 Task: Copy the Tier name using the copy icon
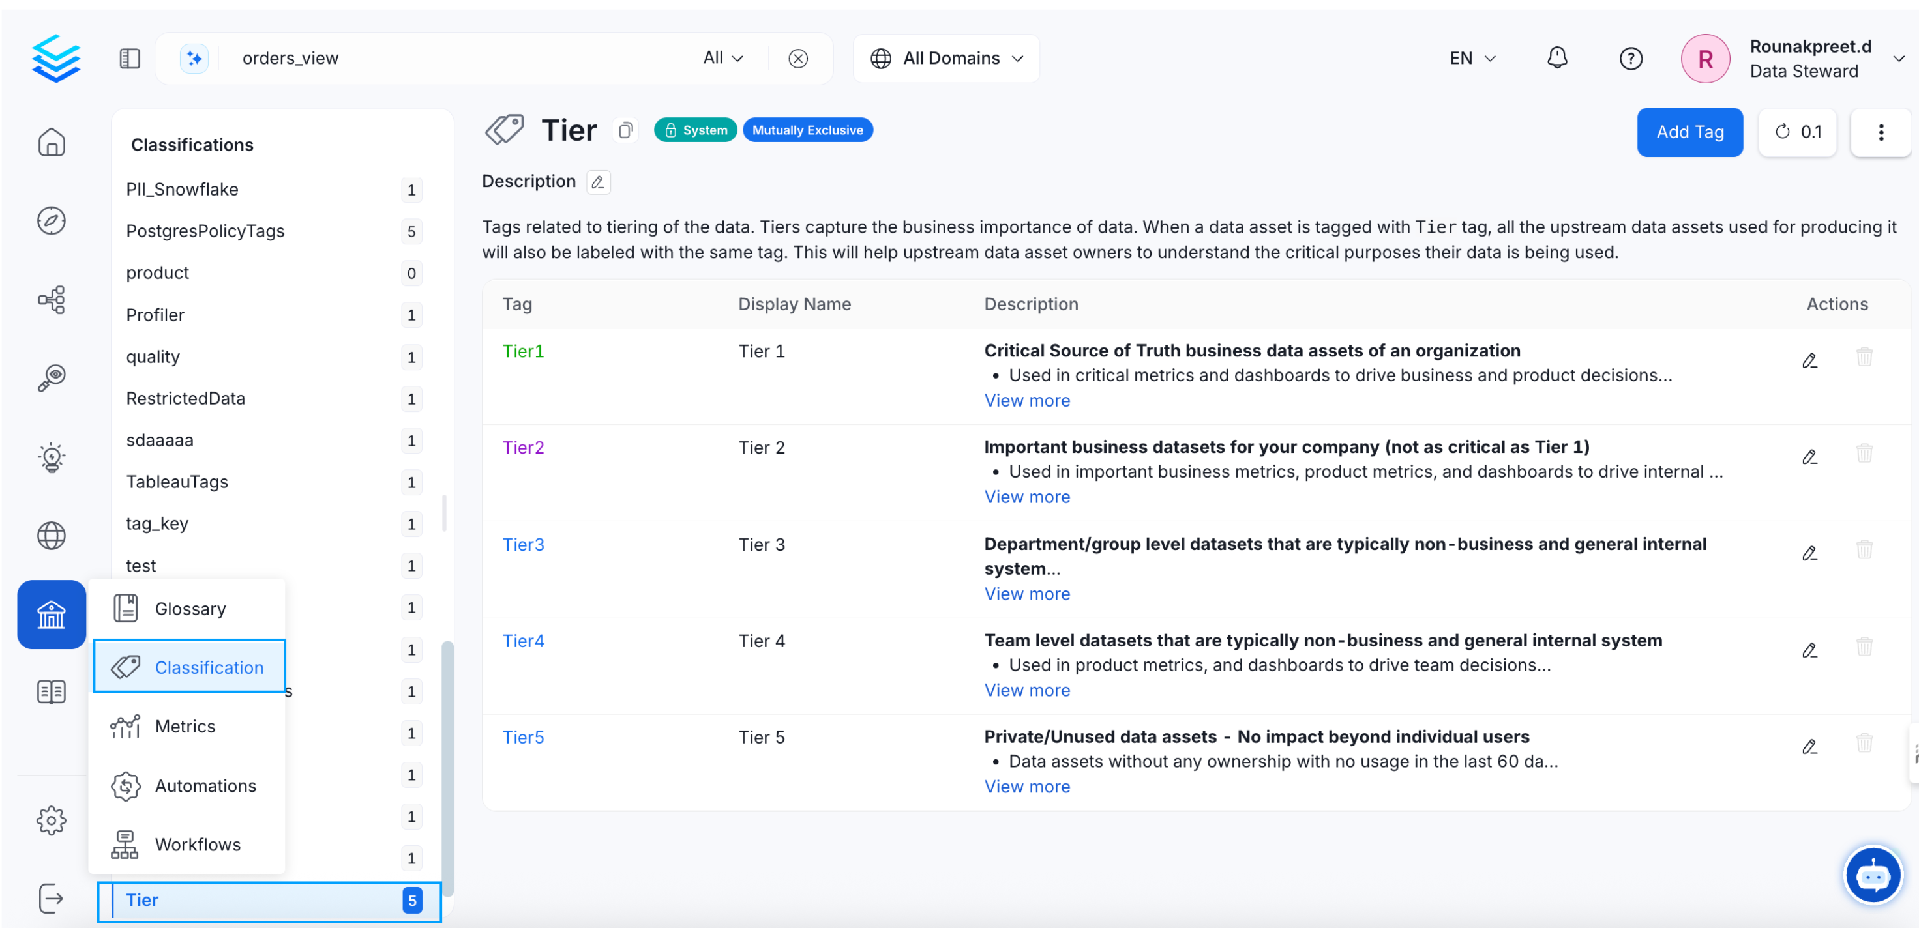(625, 130)
